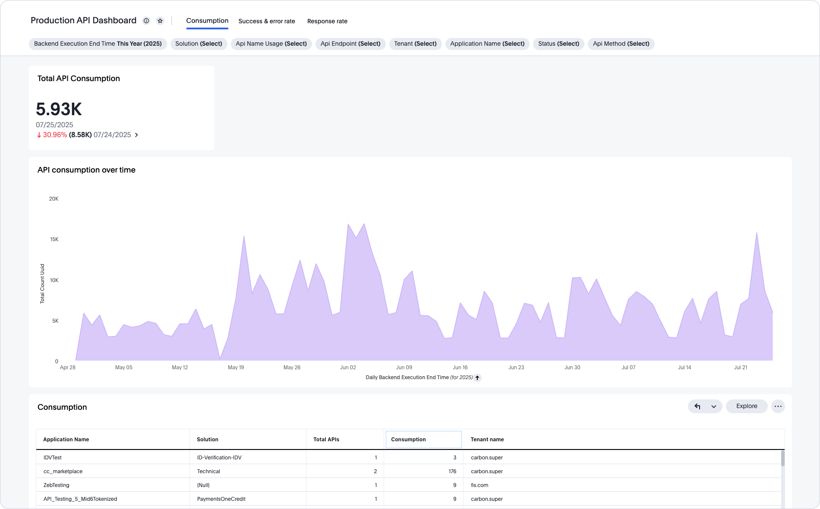Click the Explore button

coord(747,406)
